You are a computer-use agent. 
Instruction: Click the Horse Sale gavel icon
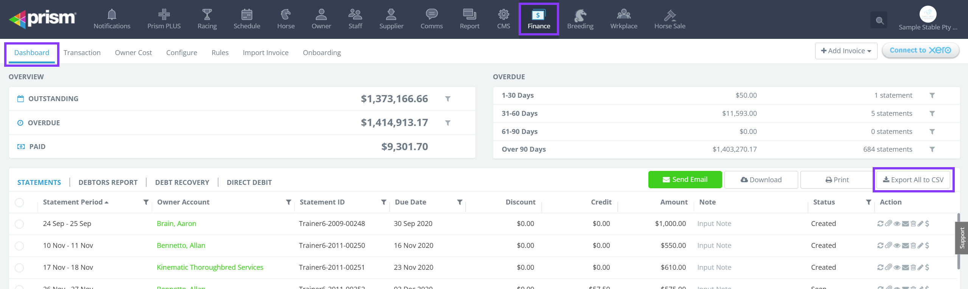pyautogui.click(x=670, y=15)
